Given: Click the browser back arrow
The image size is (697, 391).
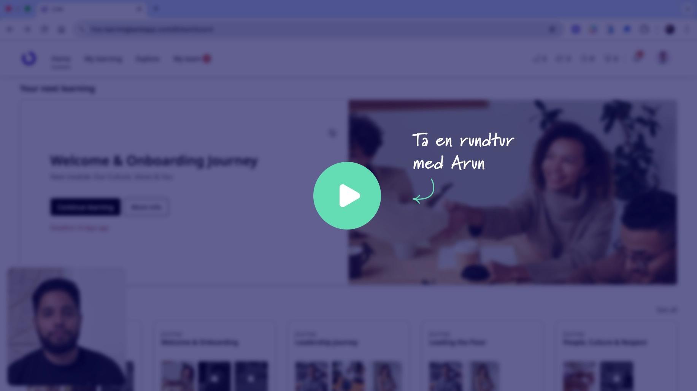Looking at the screenshot, I should (x=10, y=29).
